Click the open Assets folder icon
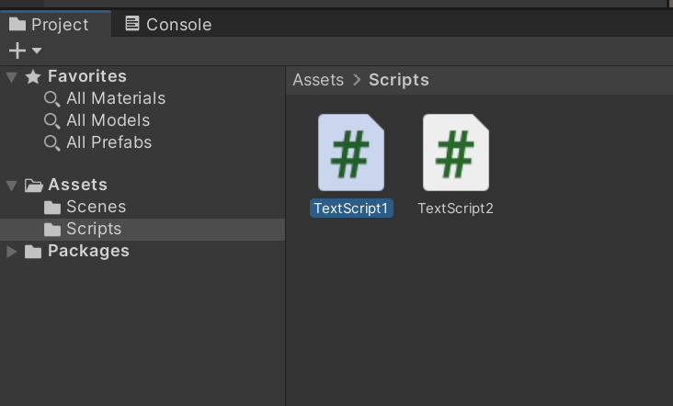673x406 pixels. (x=33, y=186)
